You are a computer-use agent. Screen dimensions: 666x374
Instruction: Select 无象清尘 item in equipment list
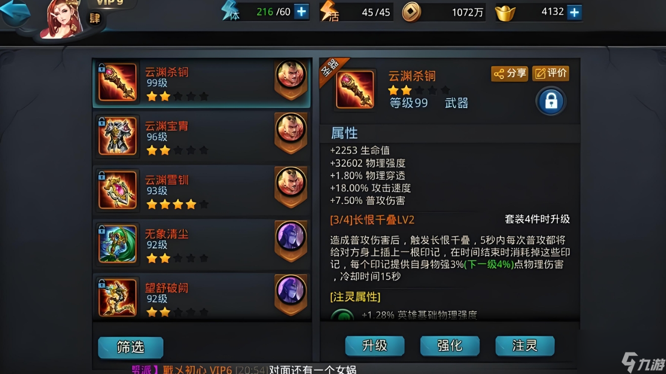coord(201,244)
